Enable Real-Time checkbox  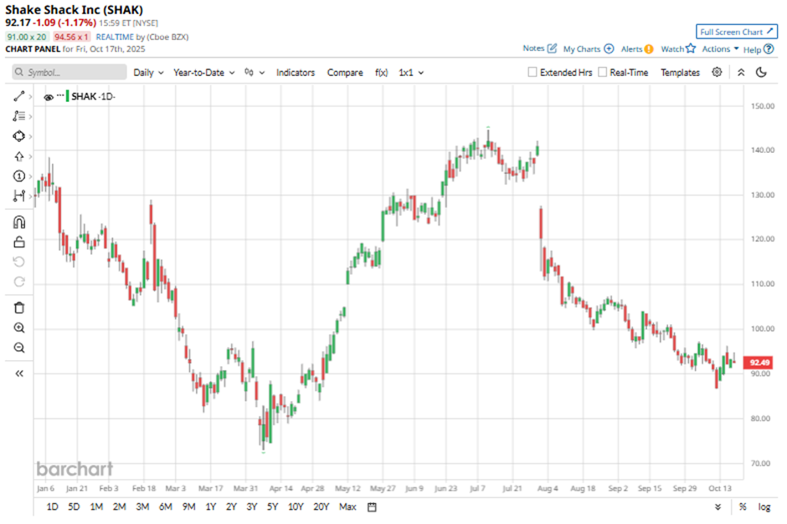(602, 72)
